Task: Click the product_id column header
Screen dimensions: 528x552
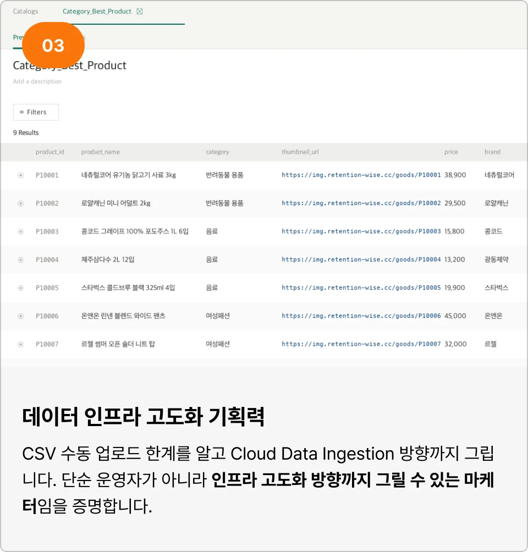Action: click(50, 152)
